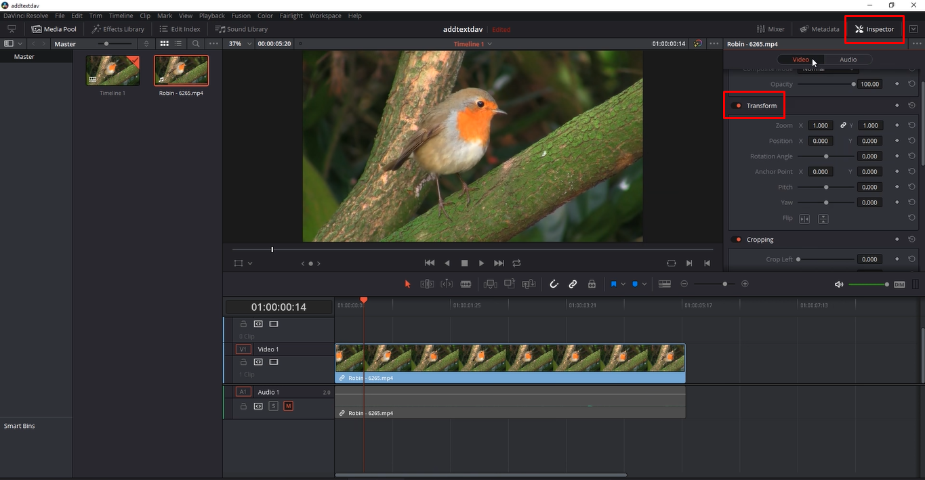Toggle Linked Selection in the toolbar
Screen dimensions: 925x480
[x=573, y=284]
